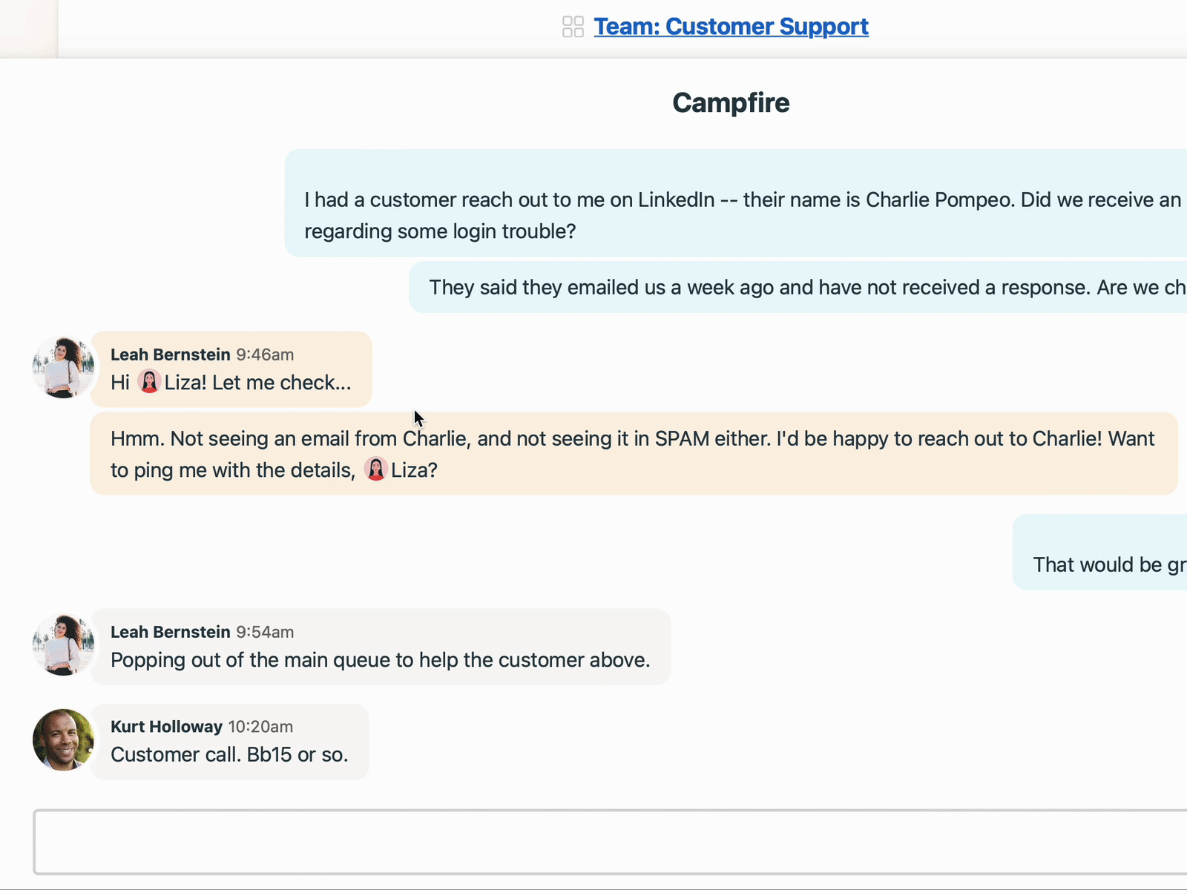The width and height of the screenshot is (1187, 890).
Task: Select the message about Charlie Pompeo and LinkedIn
Action: 734,215
